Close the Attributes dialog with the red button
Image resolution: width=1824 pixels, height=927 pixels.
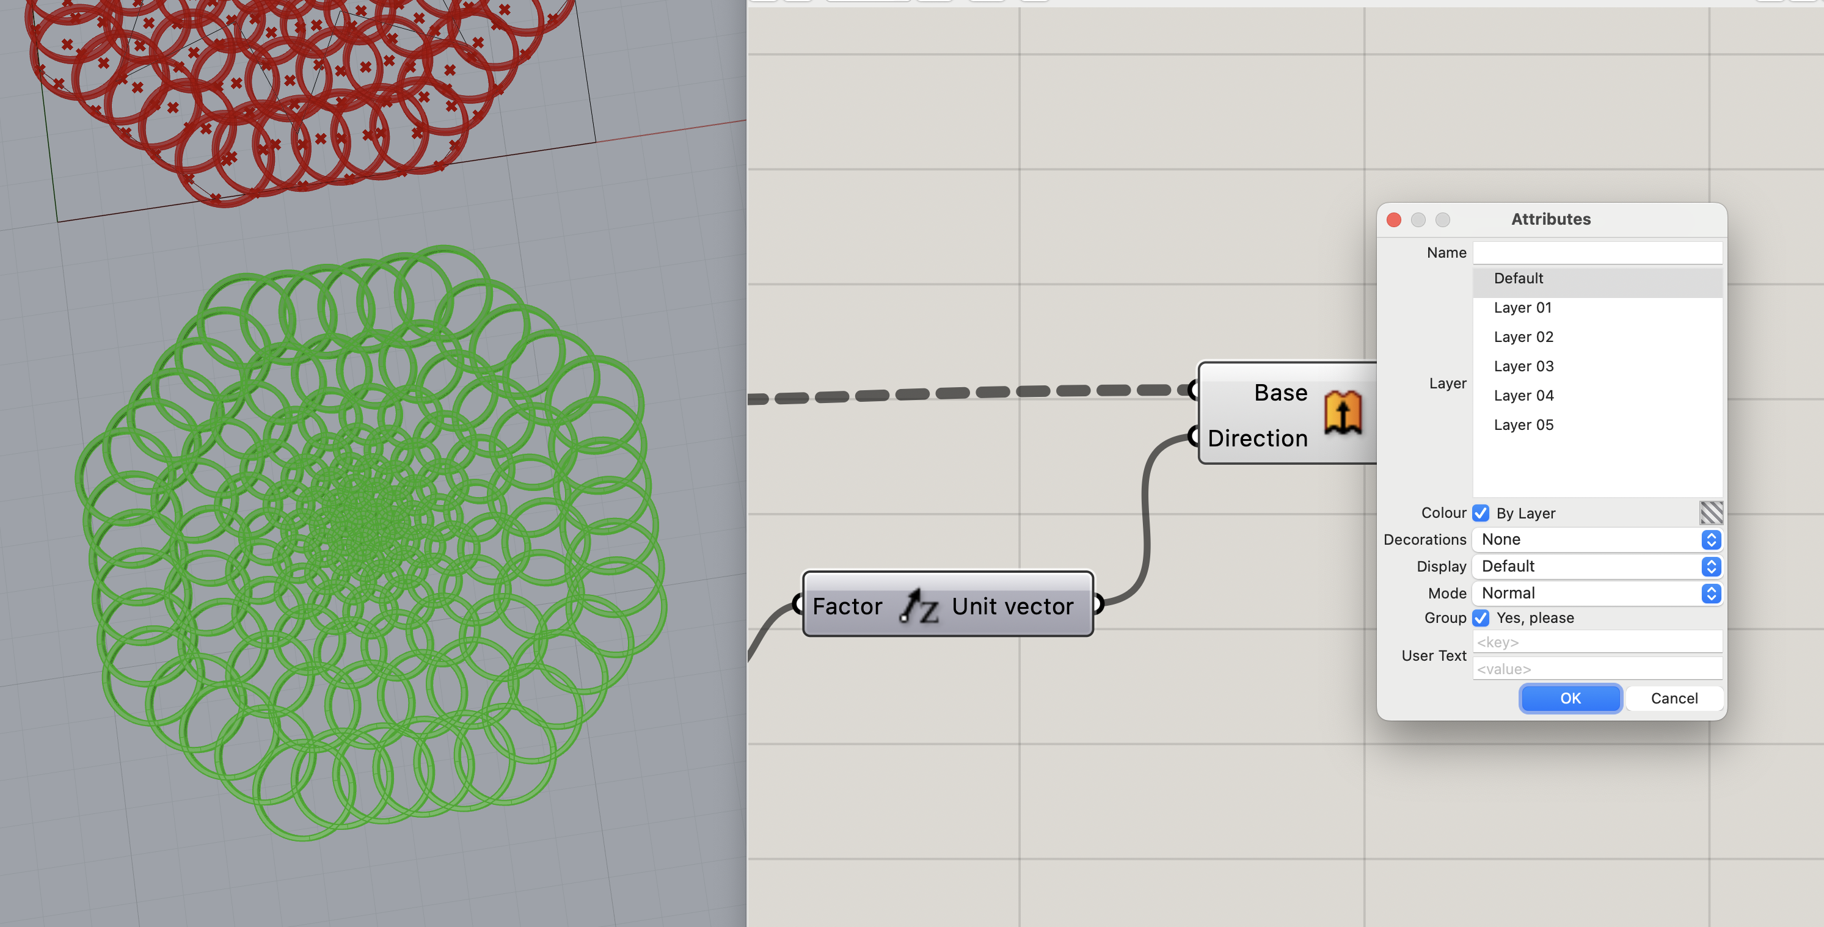click(1393, 220)
